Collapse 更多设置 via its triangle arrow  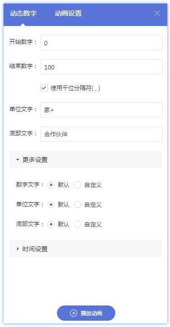18,160
